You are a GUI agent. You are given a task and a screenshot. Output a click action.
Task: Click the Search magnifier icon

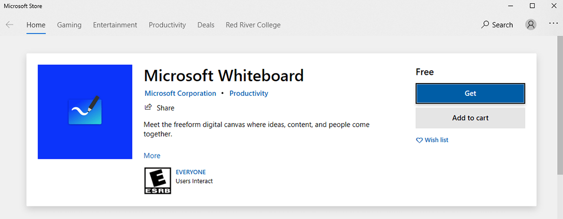tap(485, 24)
